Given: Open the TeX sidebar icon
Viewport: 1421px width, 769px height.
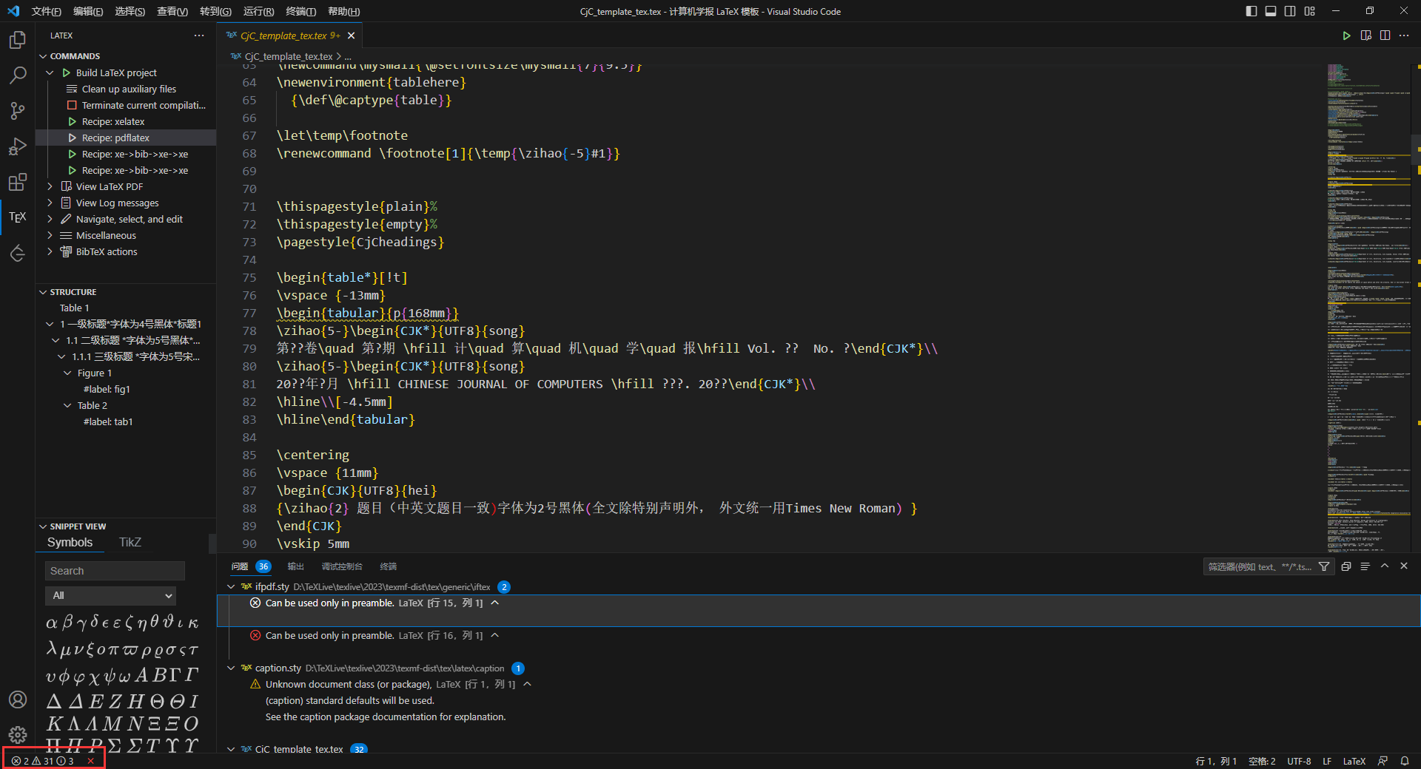Looking at the screenshot, I should coord(16,217).
